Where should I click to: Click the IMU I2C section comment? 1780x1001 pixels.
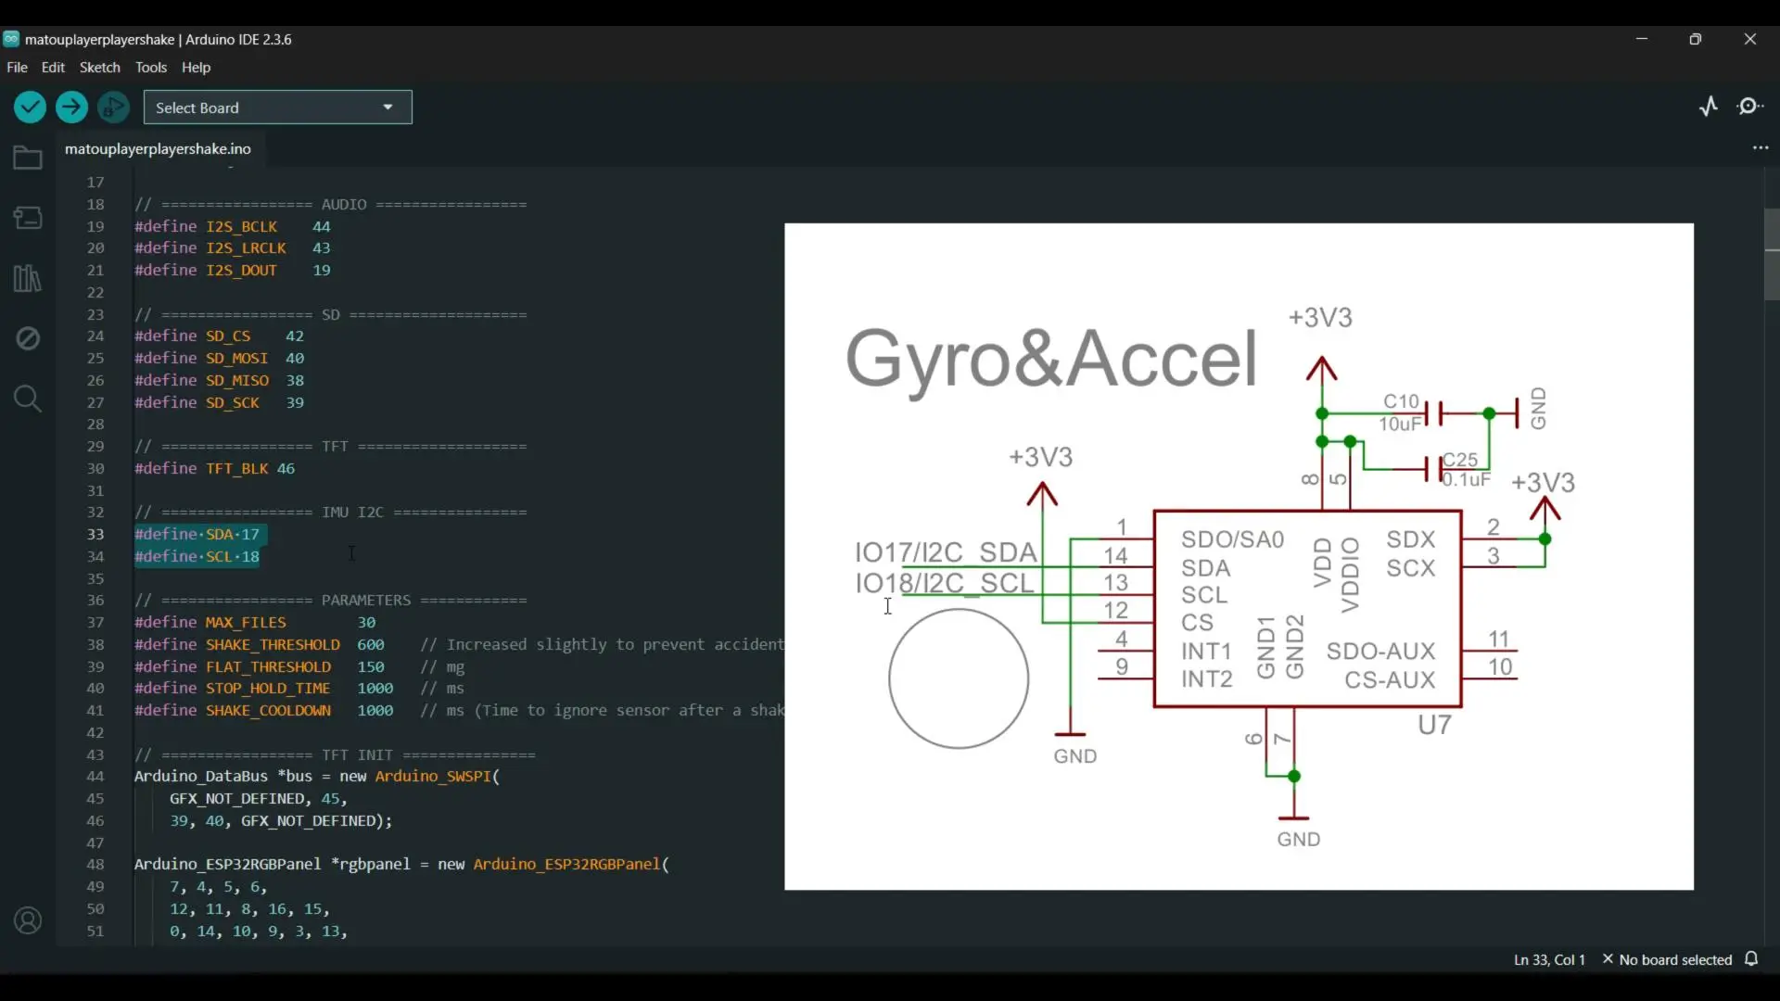click(x=331, y=513)
